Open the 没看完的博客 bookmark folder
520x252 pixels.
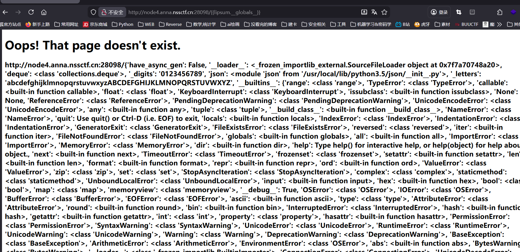(260, 24)
